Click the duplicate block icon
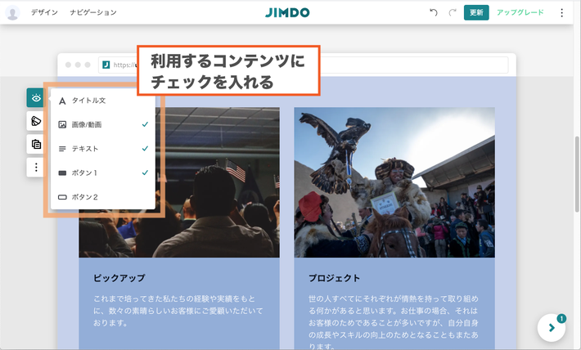This screenshot has width=581, height=350. pyautogui.click(x=35, y=144)
